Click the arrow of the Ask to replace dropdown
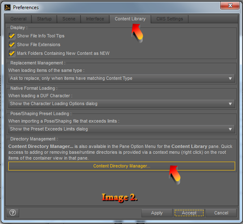This screenshot has height=224, width=243. [230, 78]
